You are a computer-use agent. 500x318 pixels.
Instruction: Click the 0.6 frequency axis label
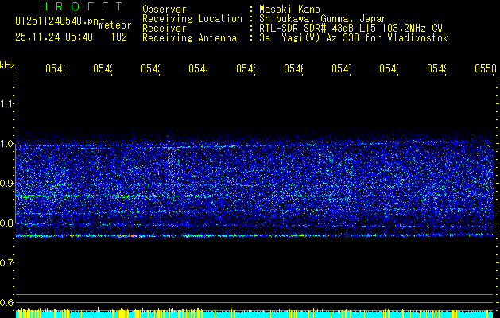(x=6, y=302)
